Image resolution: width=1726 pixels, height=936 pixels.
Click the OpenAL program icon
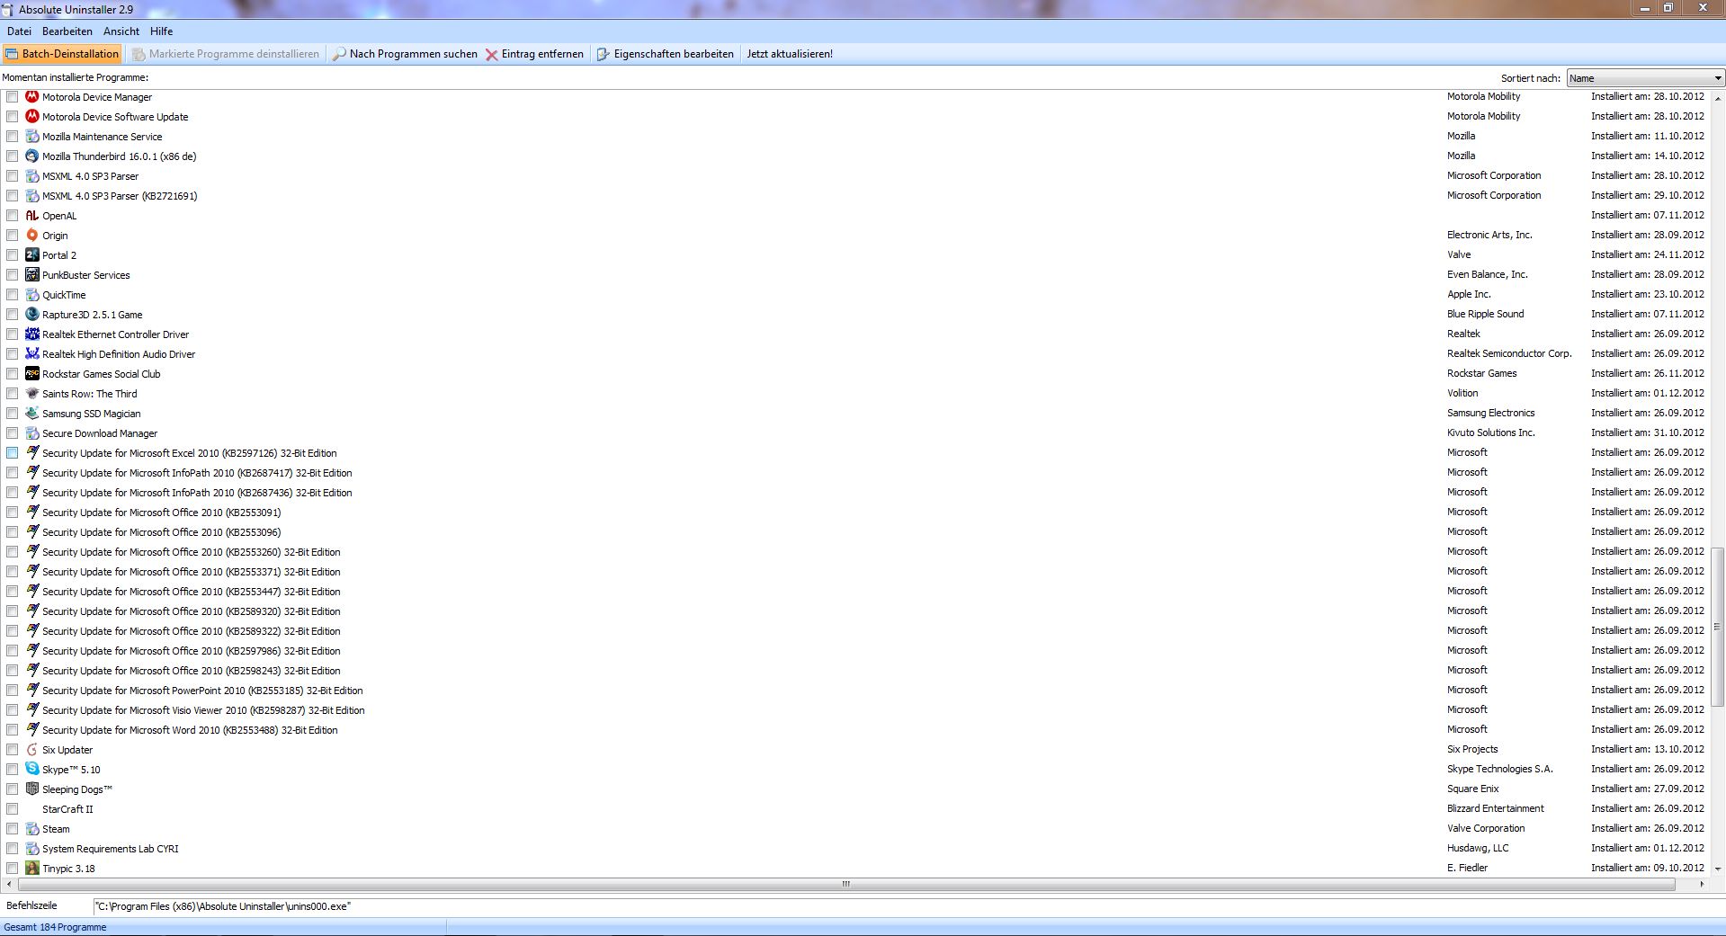(x=32, y=215)
